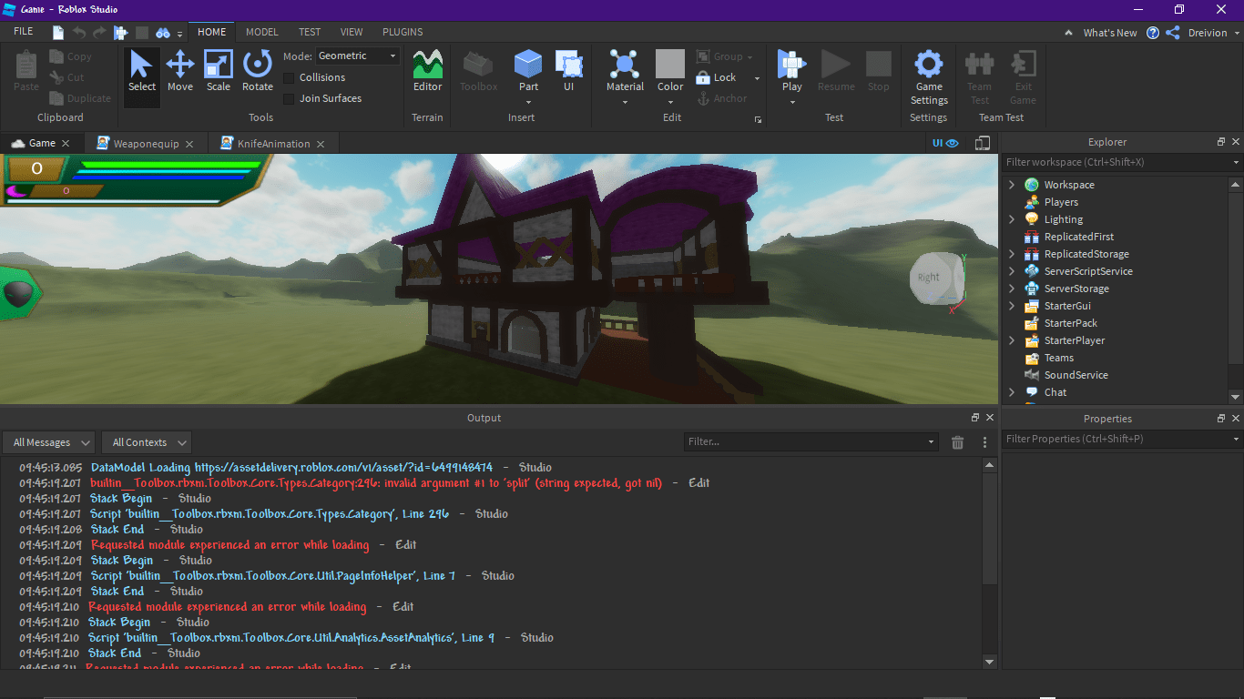
Task: Select the Move tool
Action: pyautogui.click(x=180, y=73)
